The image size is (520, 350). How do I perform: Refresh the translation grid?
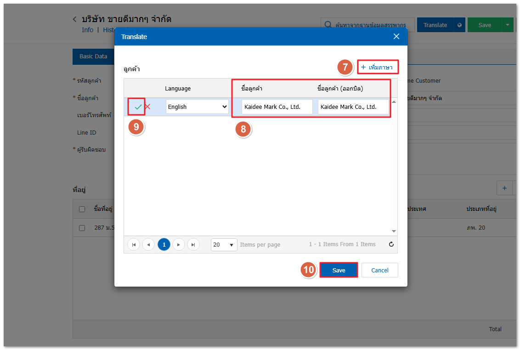tap(391, 244)
